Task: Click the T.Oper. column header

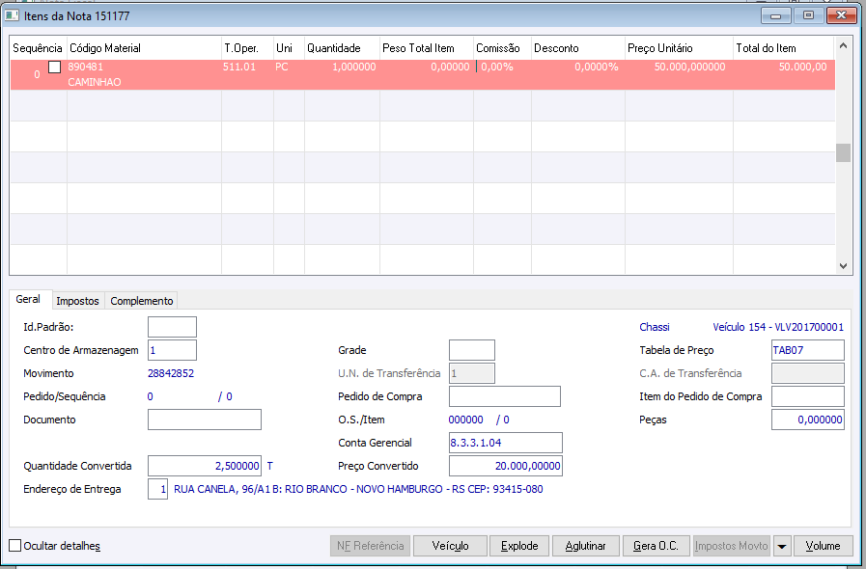Action: 247,48
